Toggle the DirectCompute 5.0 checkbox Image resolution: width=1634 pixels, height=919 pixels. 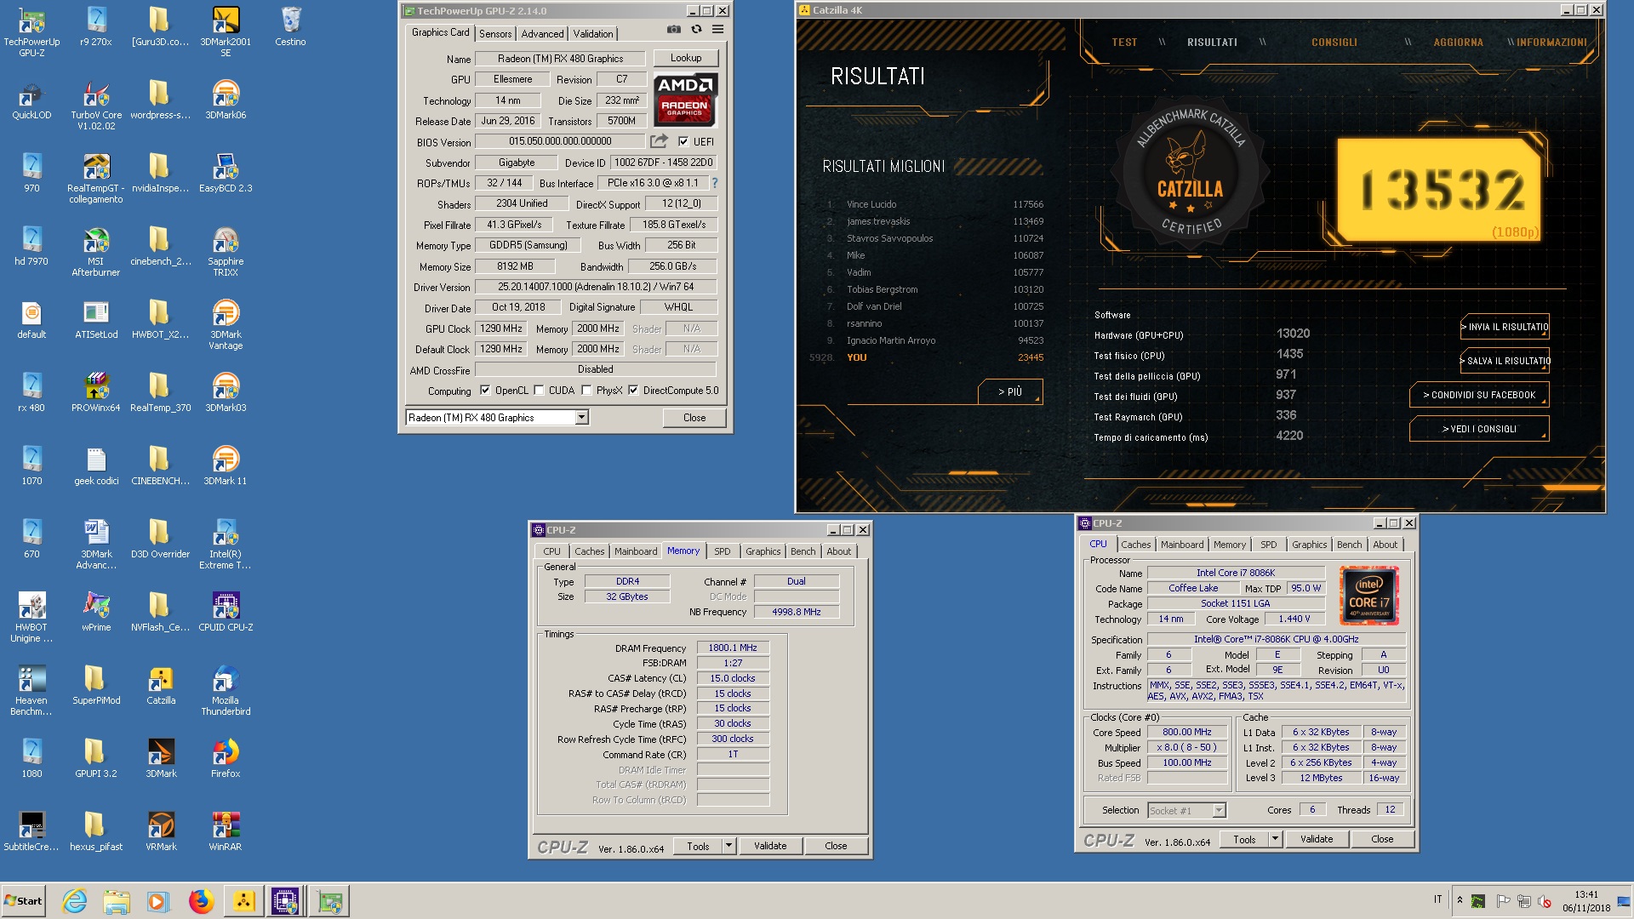(x=633, y=391)
